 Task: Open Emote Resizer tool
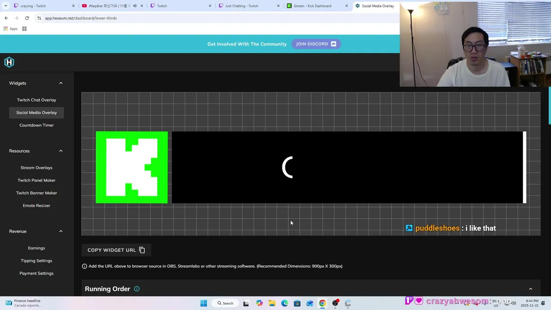37,206
